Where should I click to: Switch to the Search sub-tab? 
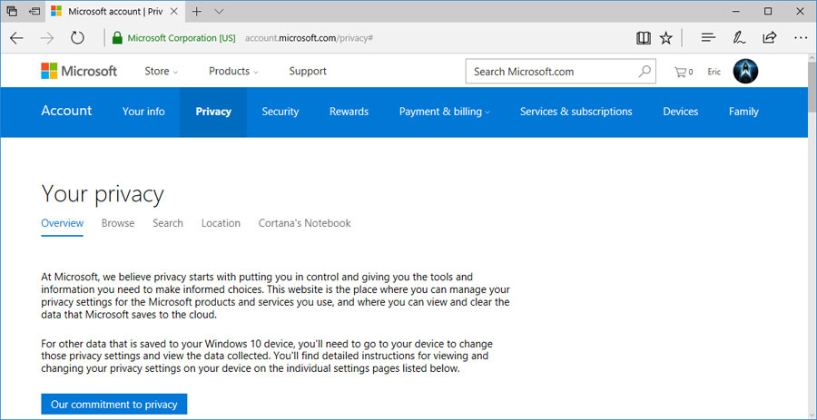point(168,223)
